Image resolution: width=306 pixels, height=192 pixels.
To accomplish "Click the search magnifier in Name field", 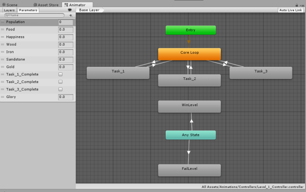I will [x=5, y=15].
